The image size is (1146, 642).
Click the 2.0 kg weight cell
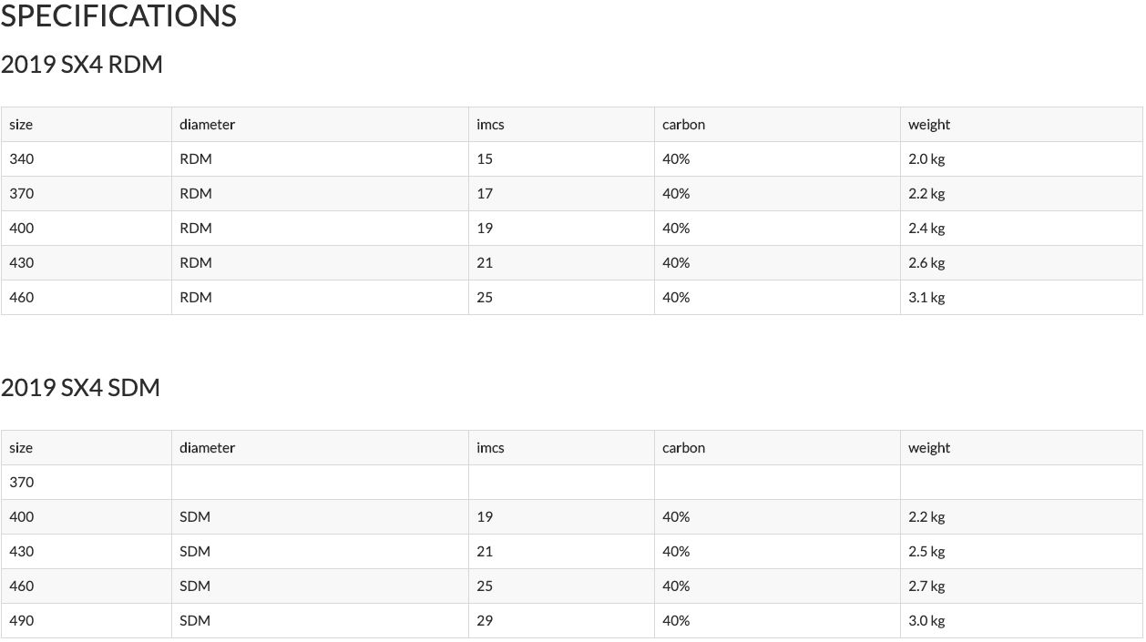point(926,159)
